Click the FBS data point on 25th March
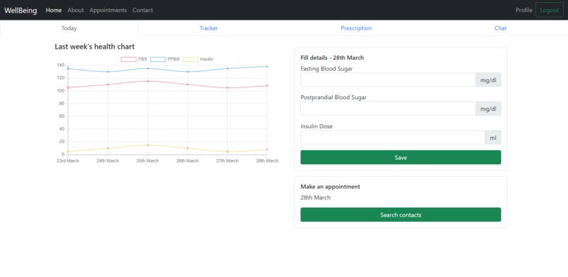This screenshot has width=568, height=277. tap(147, 81)
